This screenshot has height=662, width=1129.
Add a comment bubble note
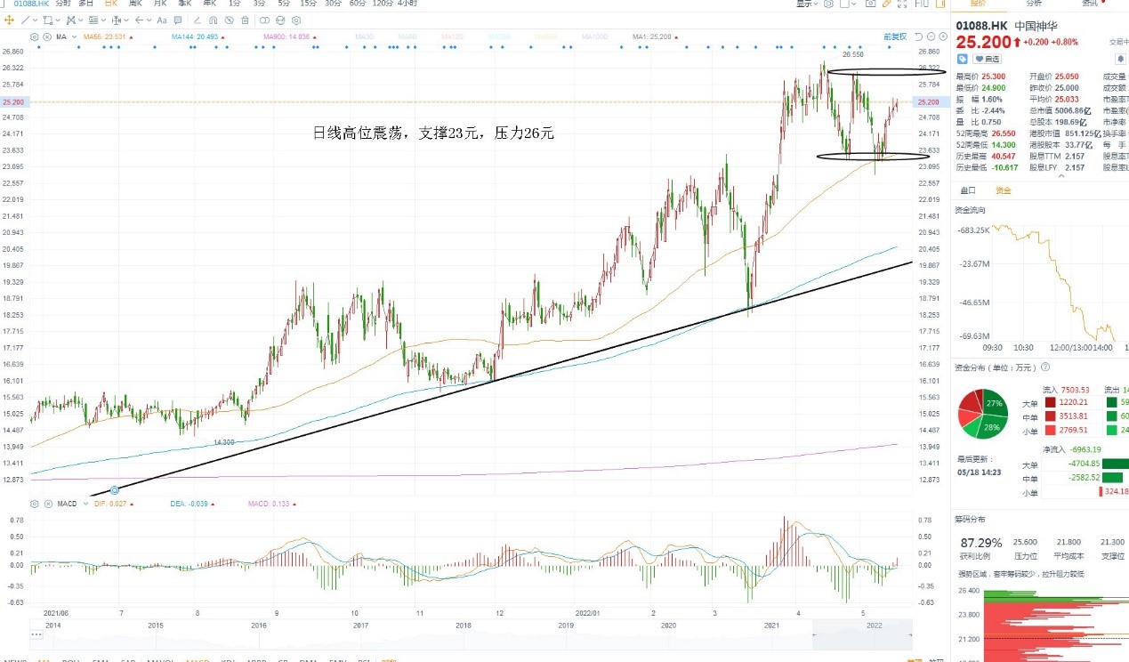point(177,20)
